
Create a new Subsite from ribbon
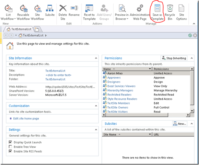point(50,11)
